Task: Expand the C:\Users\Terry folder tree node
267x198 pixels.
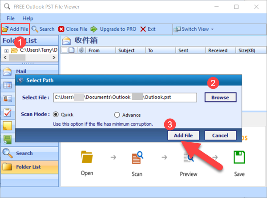Action: pos(6,50)
